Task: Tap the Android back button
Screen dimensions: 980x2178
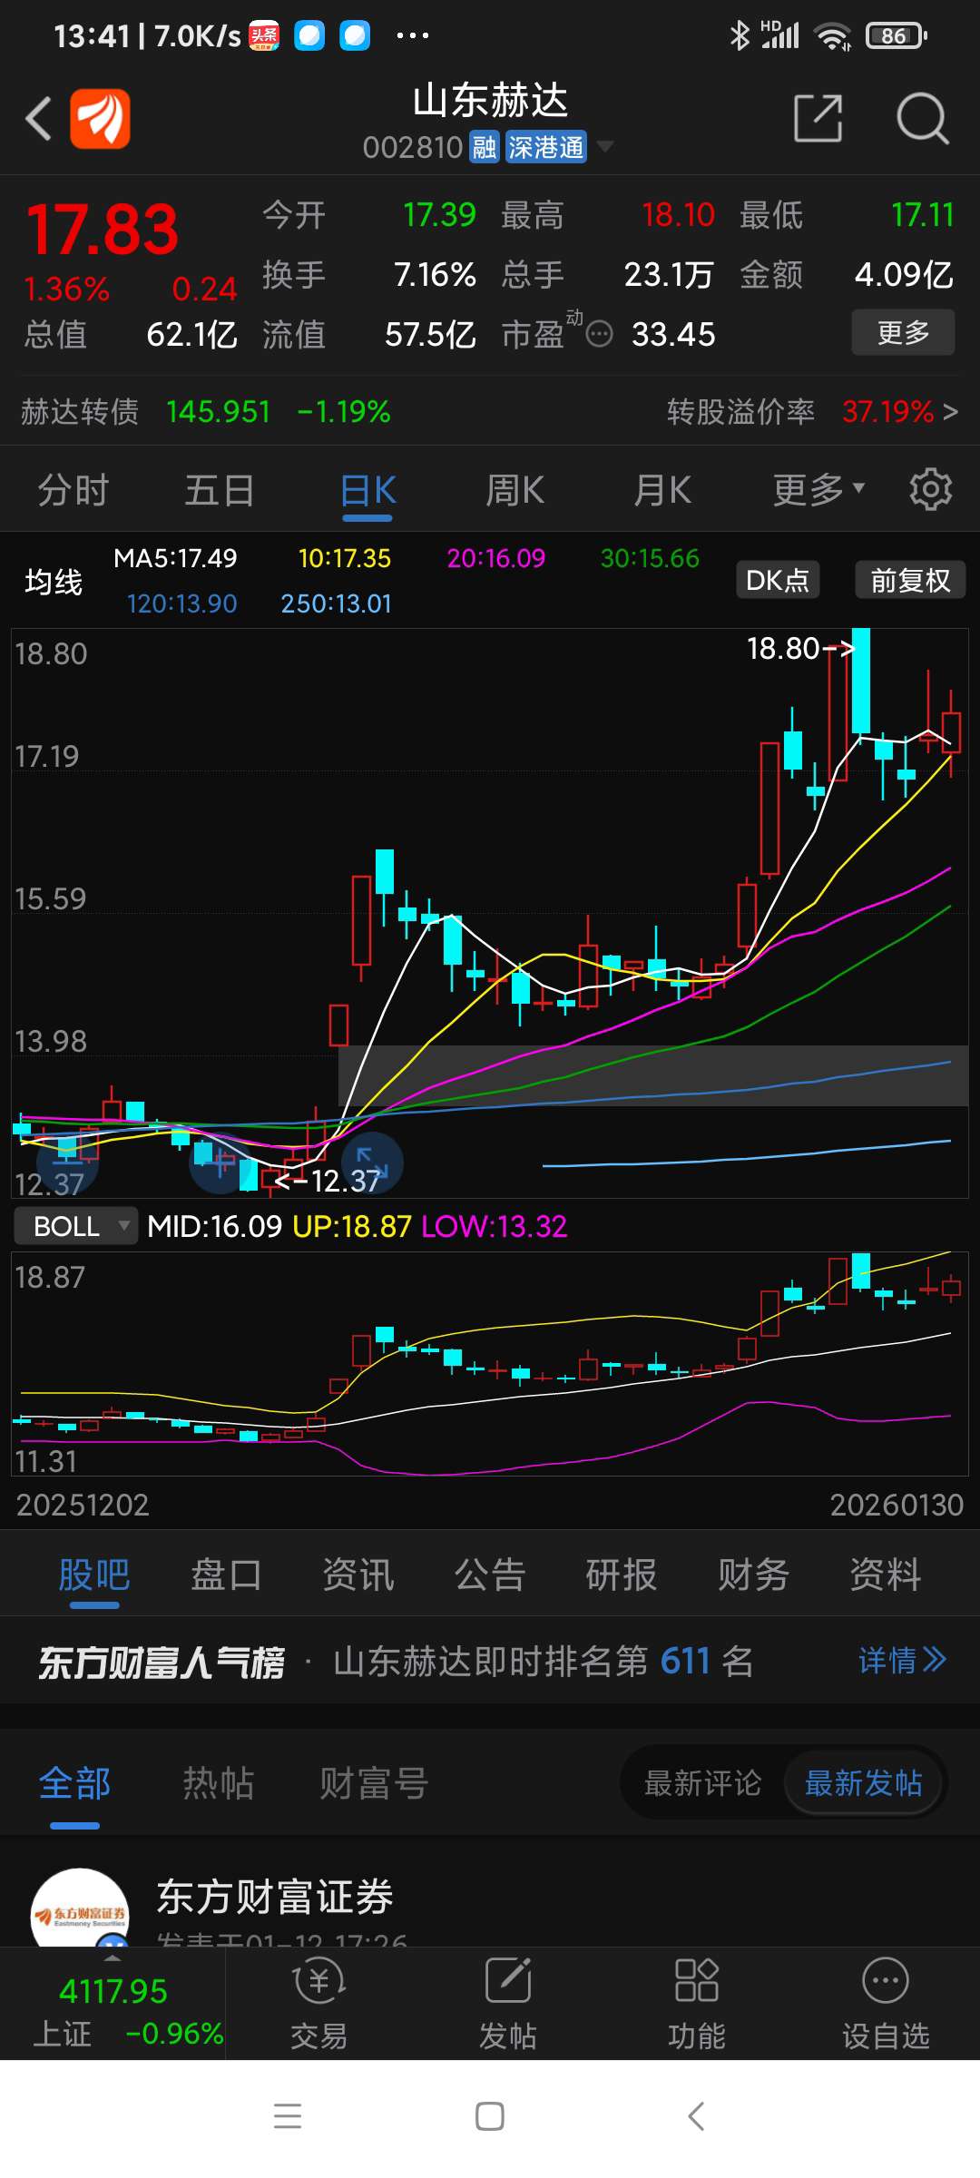Action: coord(696,2116)
